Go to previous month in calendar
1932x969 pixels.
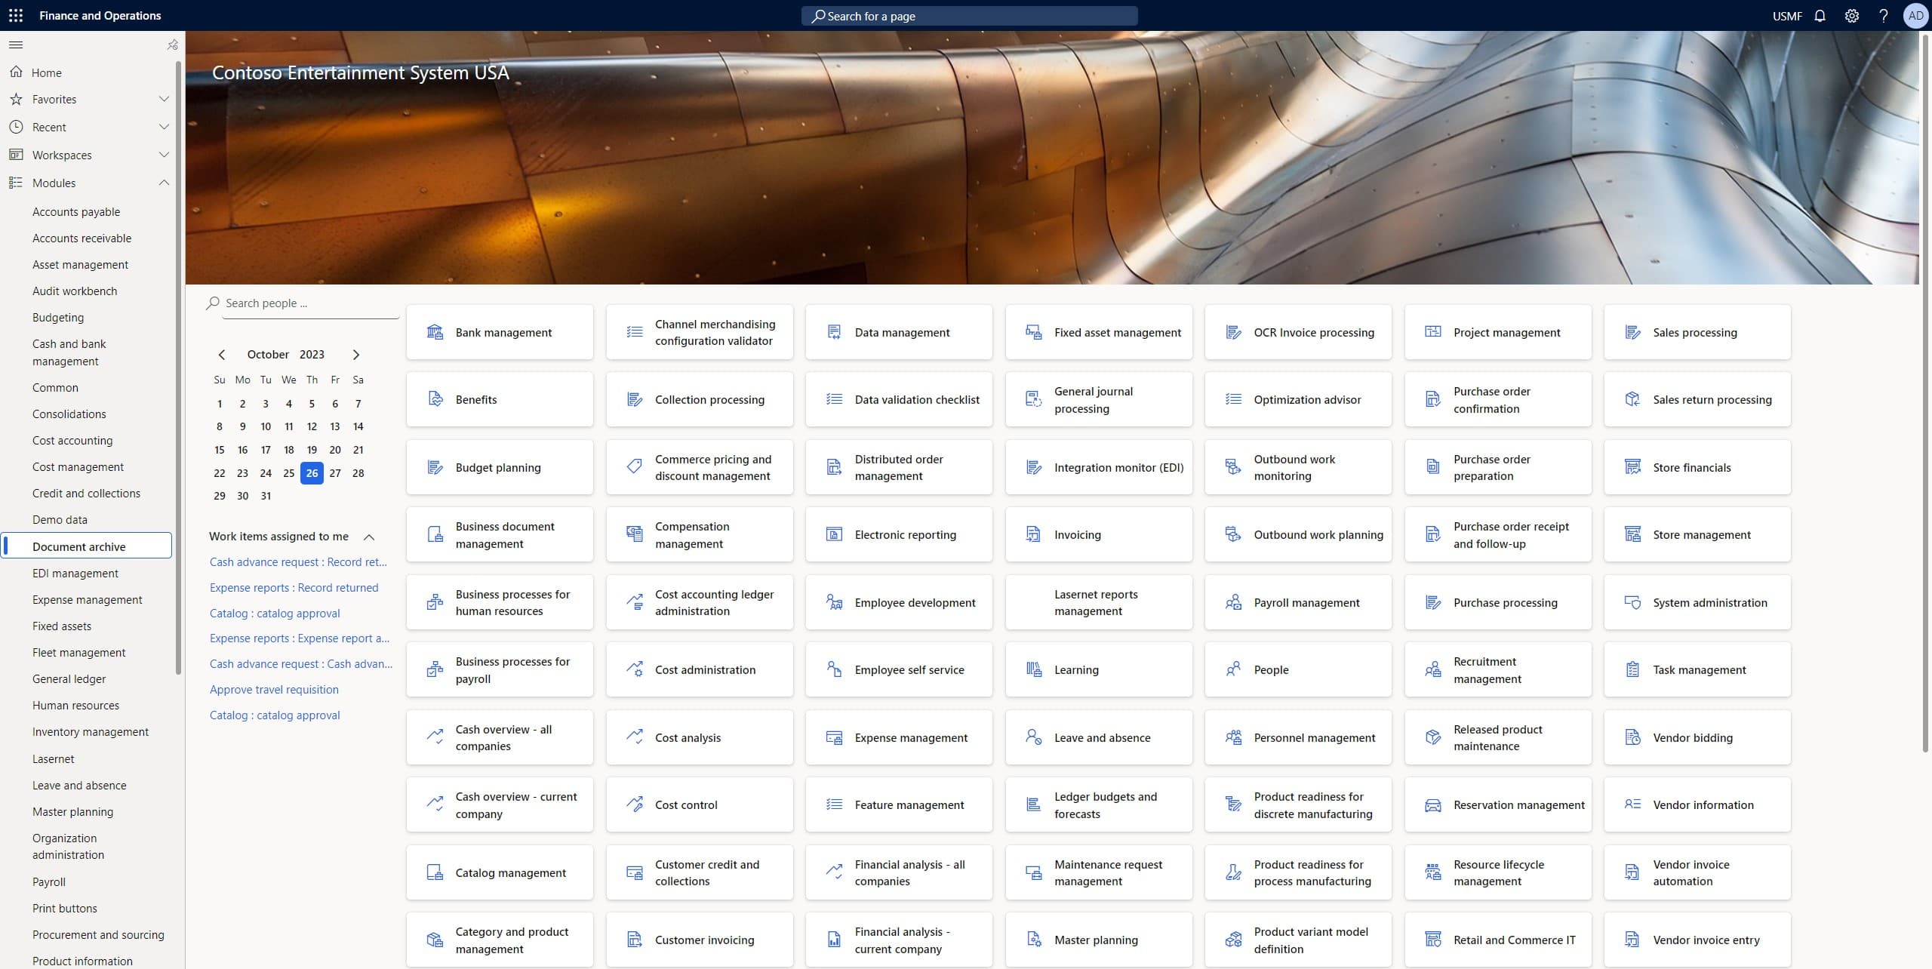coord(221,354)
